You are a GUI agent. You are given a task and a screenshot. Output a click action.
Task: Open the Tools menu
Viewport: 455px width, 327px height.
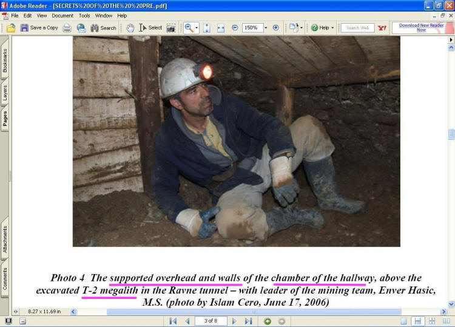click(84, 16)
